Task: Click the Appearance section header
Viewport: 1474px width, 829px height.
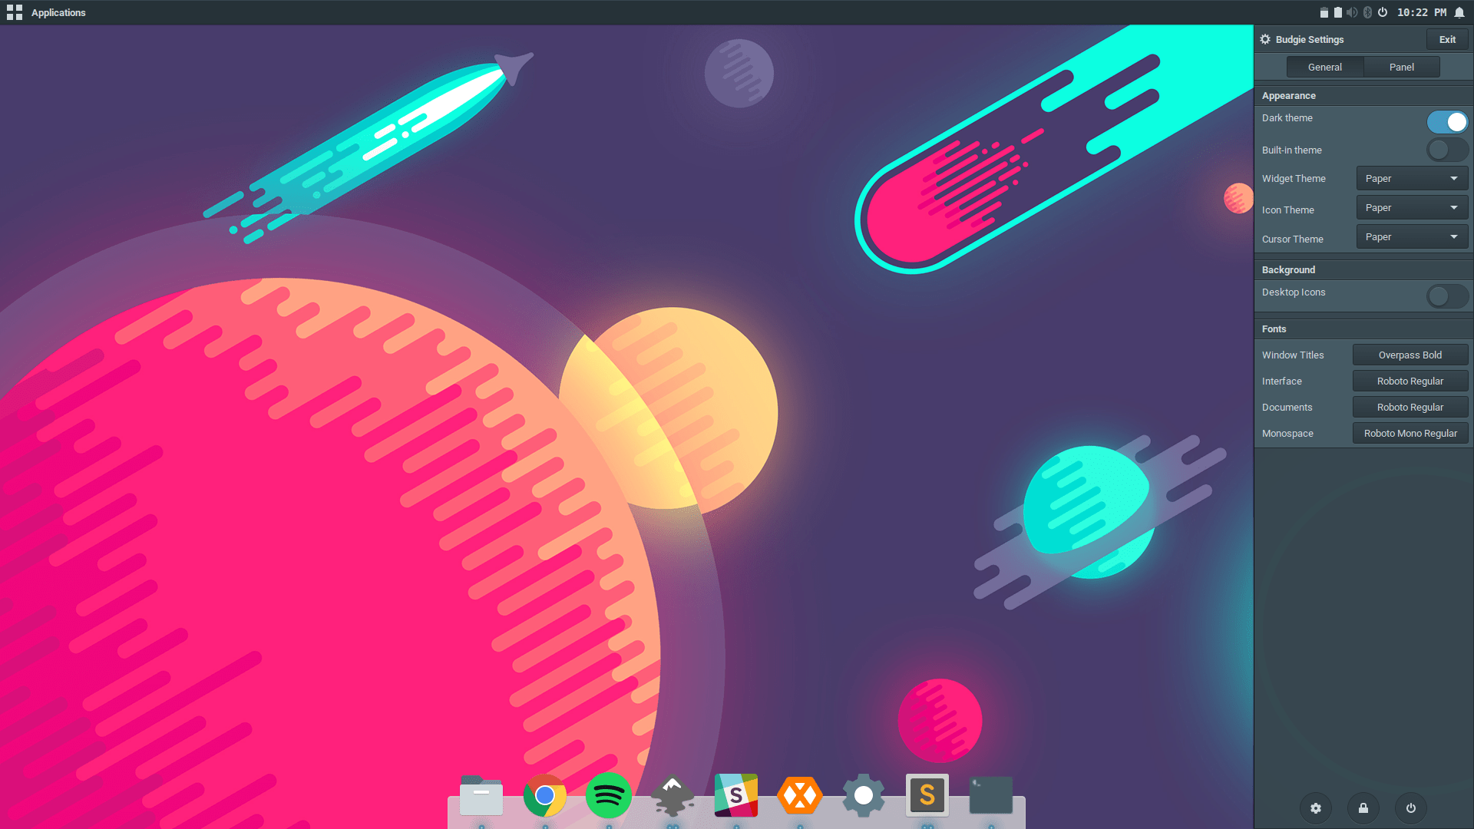Action: pyautogui.click(x=1289, y=95)
